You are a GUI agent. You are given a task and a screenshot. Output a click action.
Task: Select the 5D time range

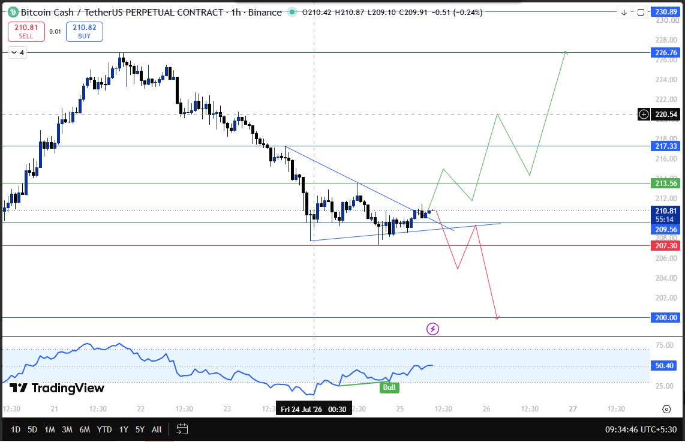click(32, 430)
